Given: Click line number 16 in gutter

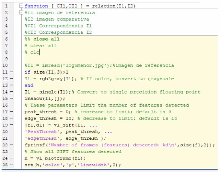Looking at the screenshot, I should click(5, 105).
